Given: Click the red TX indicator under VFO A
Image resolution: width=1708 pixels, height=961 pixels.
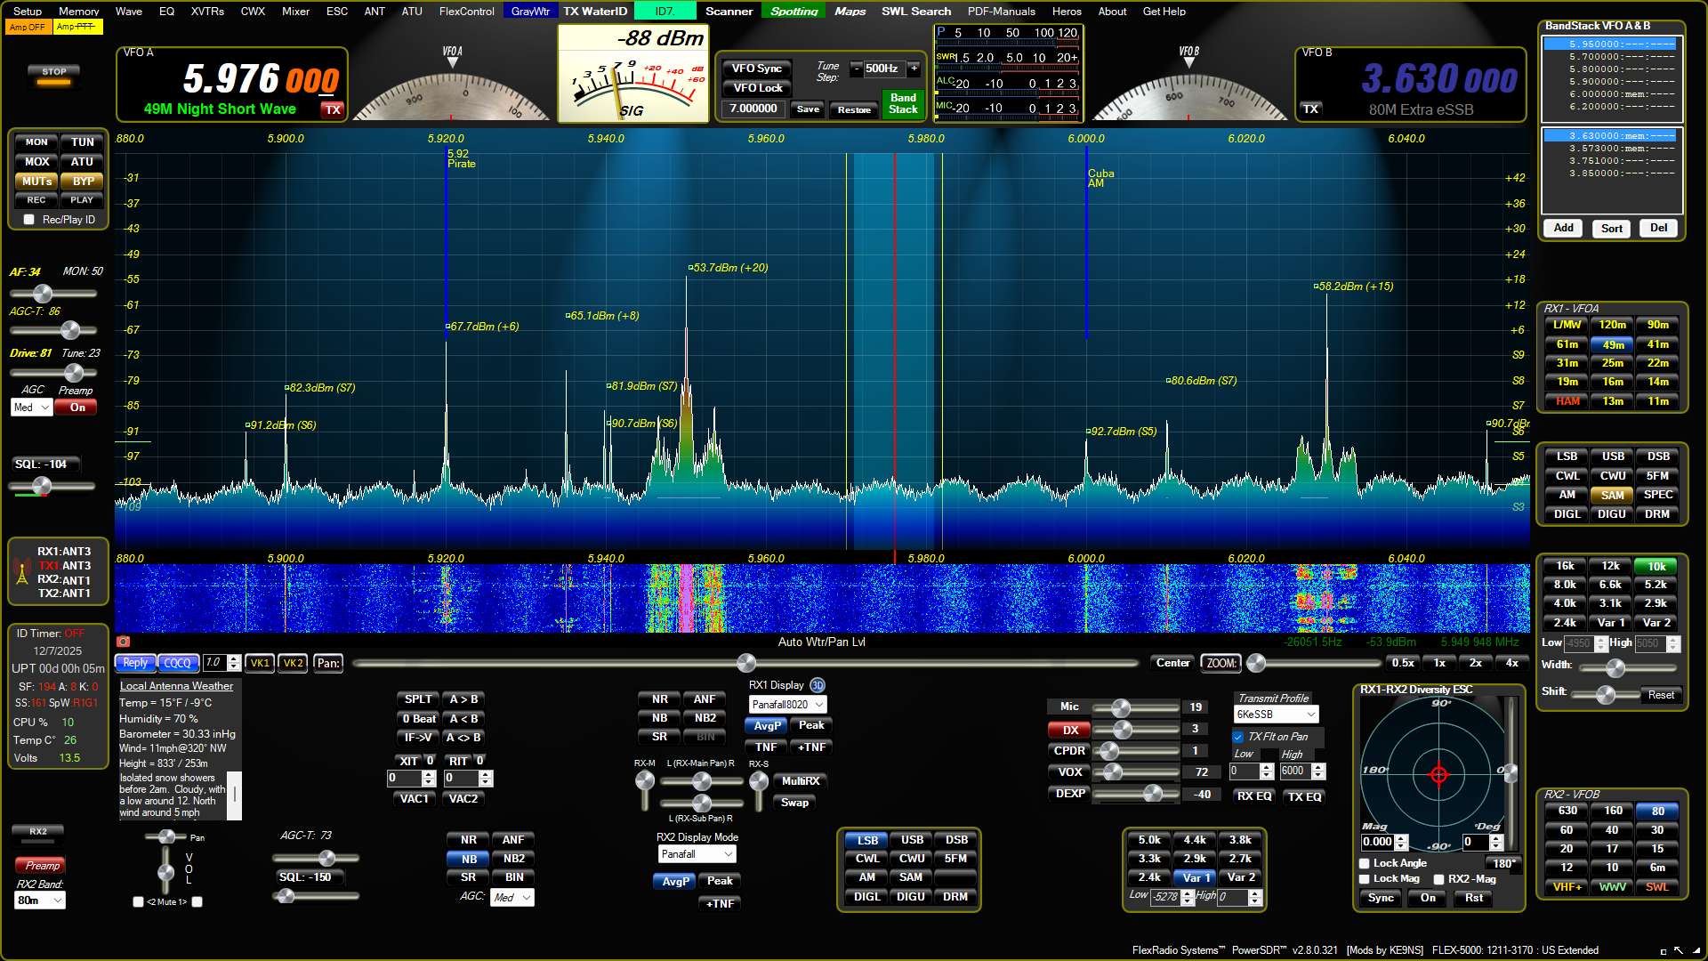Looking at the screenshot, I should pos(333,109).
